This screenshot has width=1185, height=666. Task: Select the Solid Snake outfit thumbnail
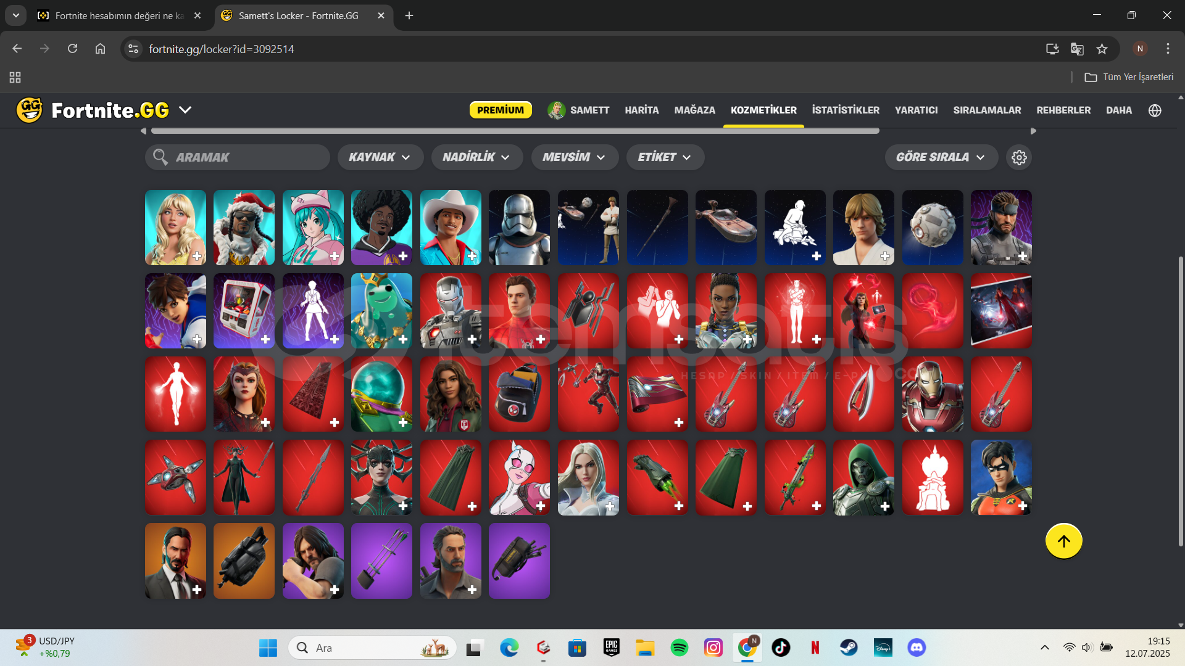click(x=1000, y=228)
